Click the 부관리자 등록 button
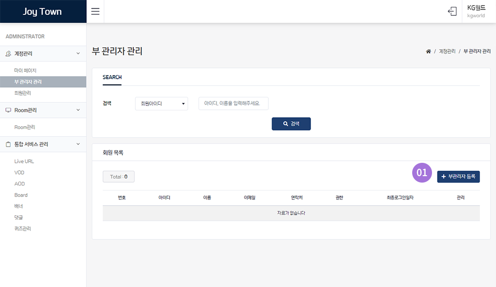This screenshot has width=496, height=287. (458, 177)
